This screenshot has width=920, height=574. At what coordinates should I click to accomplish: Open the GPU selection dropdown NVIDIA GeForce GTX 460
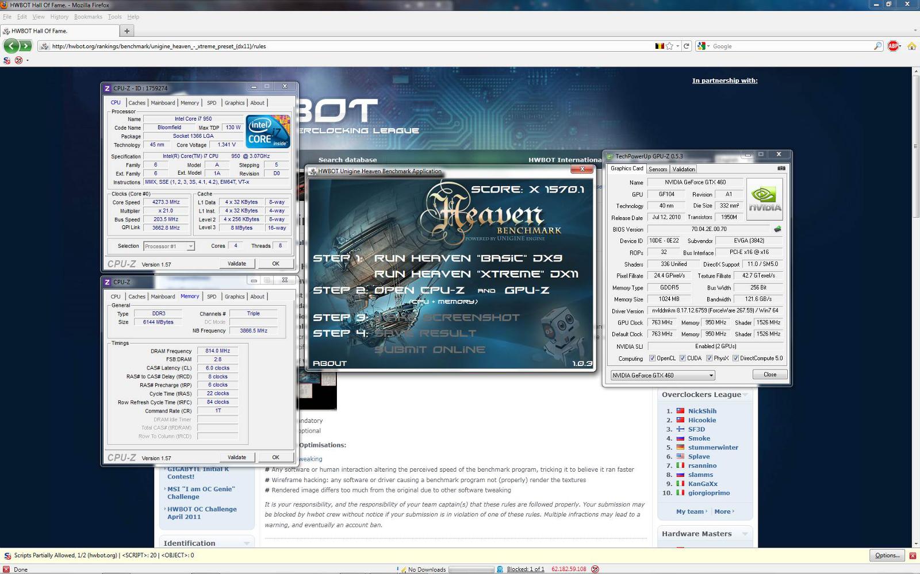[663, 375]
